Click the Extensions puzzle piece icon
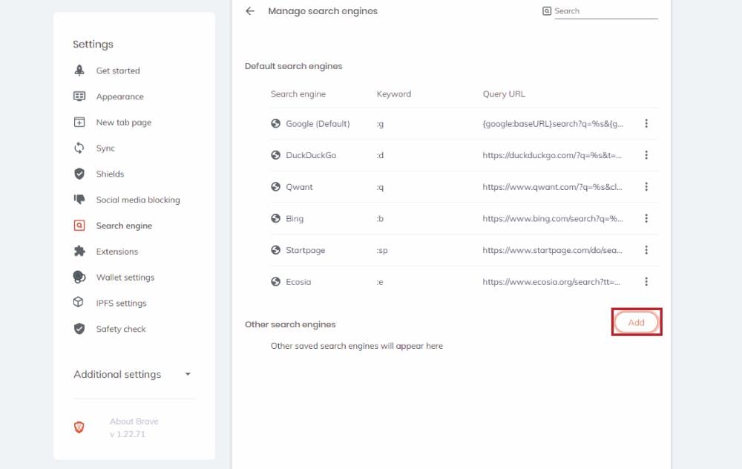 pyautogui.click(x=79, y=251)
